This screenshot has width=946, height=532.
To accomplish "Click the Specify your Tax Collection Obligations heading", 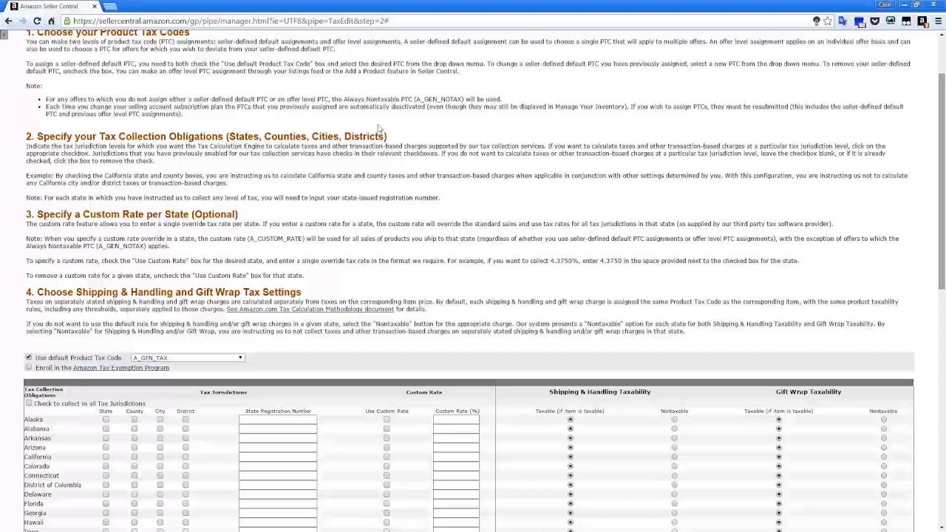I will (x=206, y=137).
